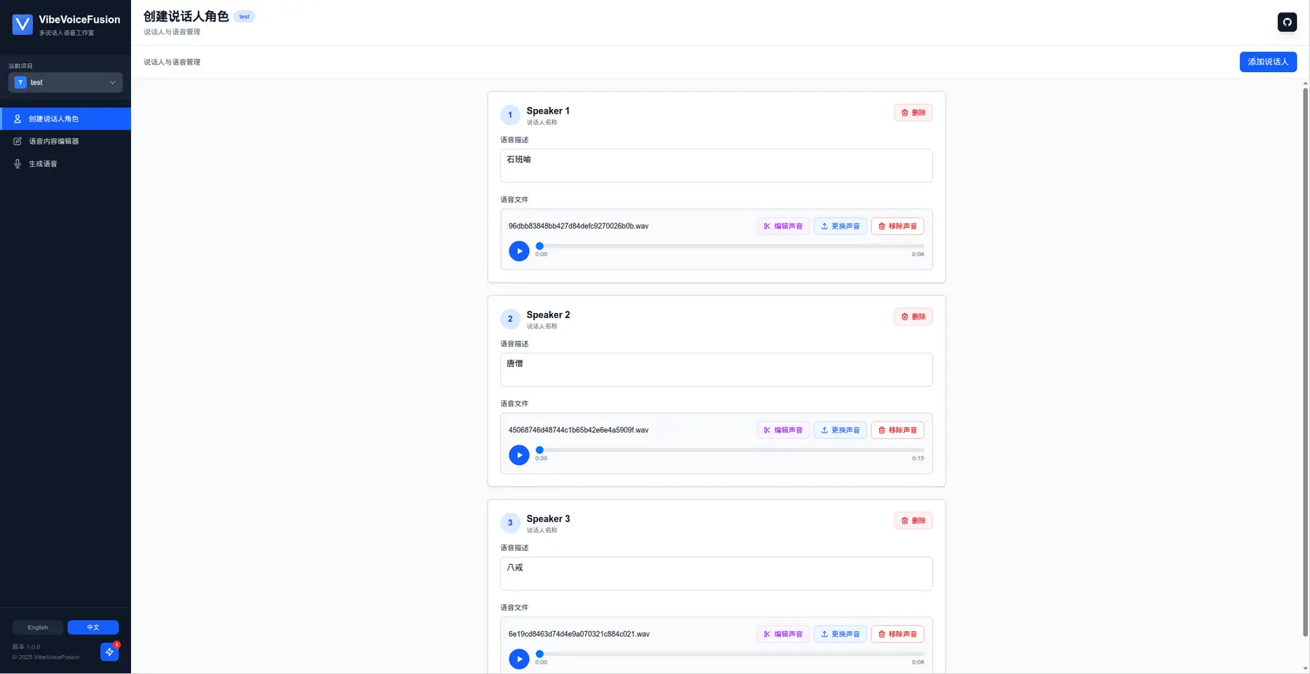
Task: Remove the voice file of Speaker 3
Action: coord(897,634)
